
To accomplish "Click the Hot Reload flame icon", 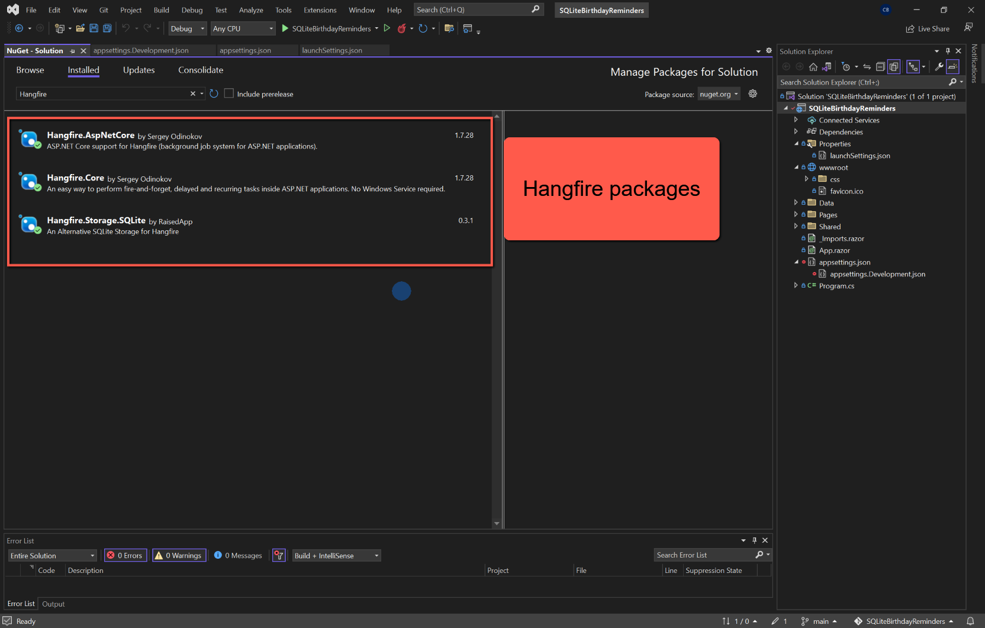I will 402,28.
